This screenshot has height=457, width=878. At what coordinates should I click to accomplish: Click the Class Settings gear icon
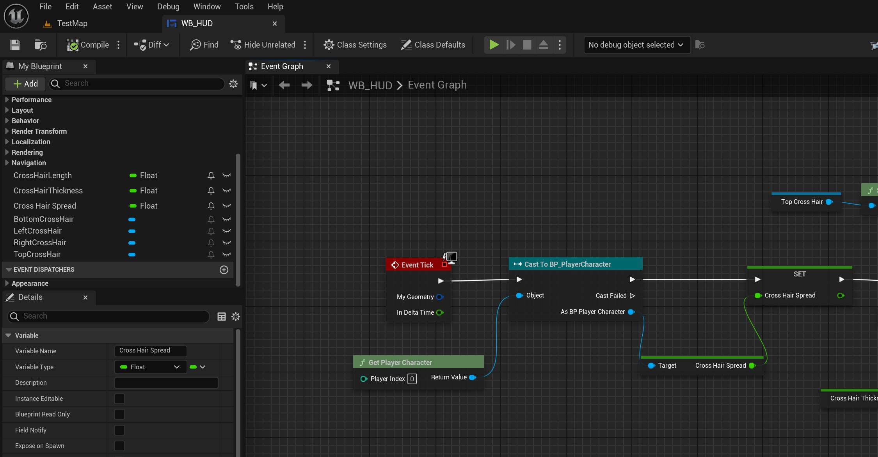point(329,45)
